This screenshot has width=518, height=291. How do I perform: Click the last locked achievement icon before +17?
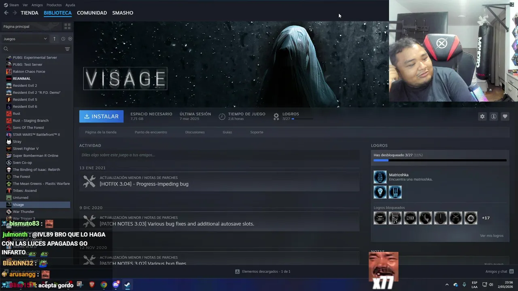coord(471,218)
